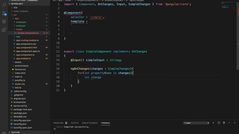Expand the assets folder
239x134 pixels.
pos(18,62)
